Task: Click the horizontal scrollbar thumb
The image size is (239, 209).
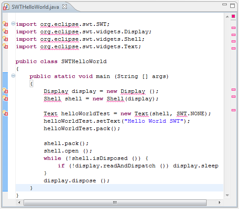Action: pyautogui.click(x=115, y=203)
